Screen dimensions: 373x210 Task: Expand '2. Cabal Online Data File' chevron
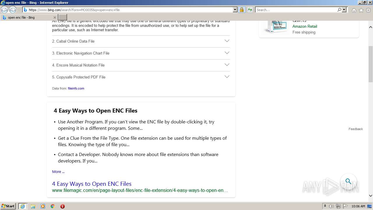(227, 41)
